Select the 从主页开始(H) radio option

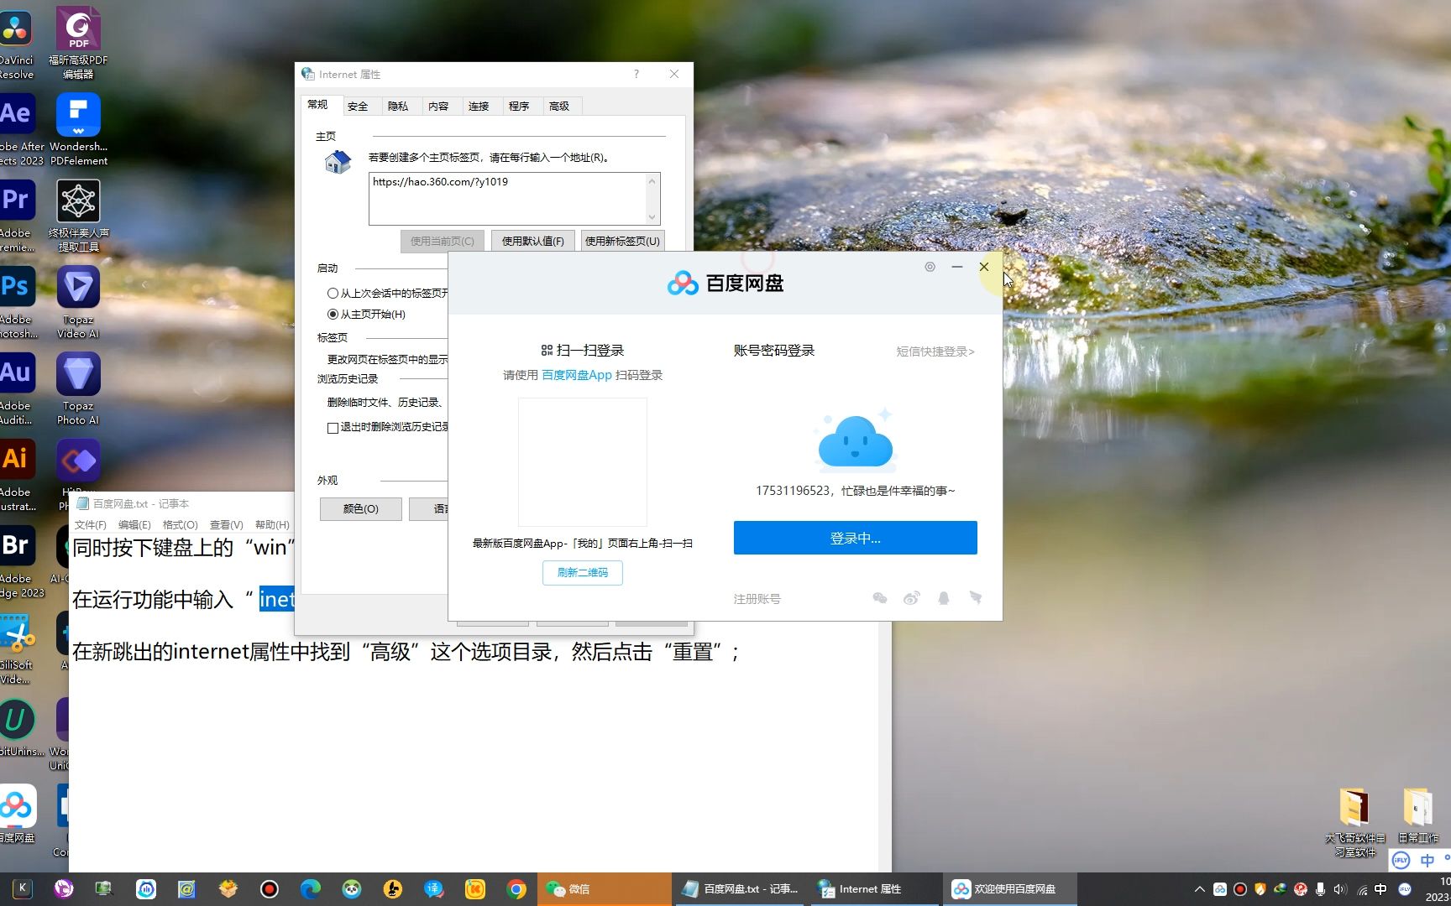[x=333, y=315]
